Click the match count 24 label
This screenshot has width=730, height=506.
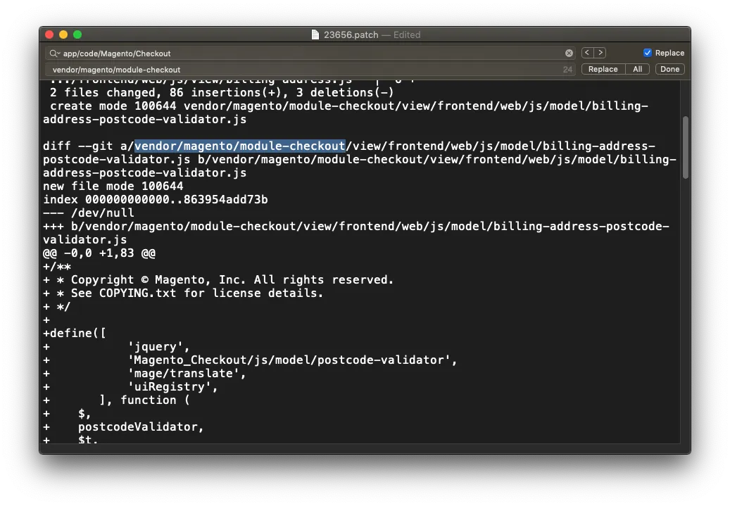(567, 69)
